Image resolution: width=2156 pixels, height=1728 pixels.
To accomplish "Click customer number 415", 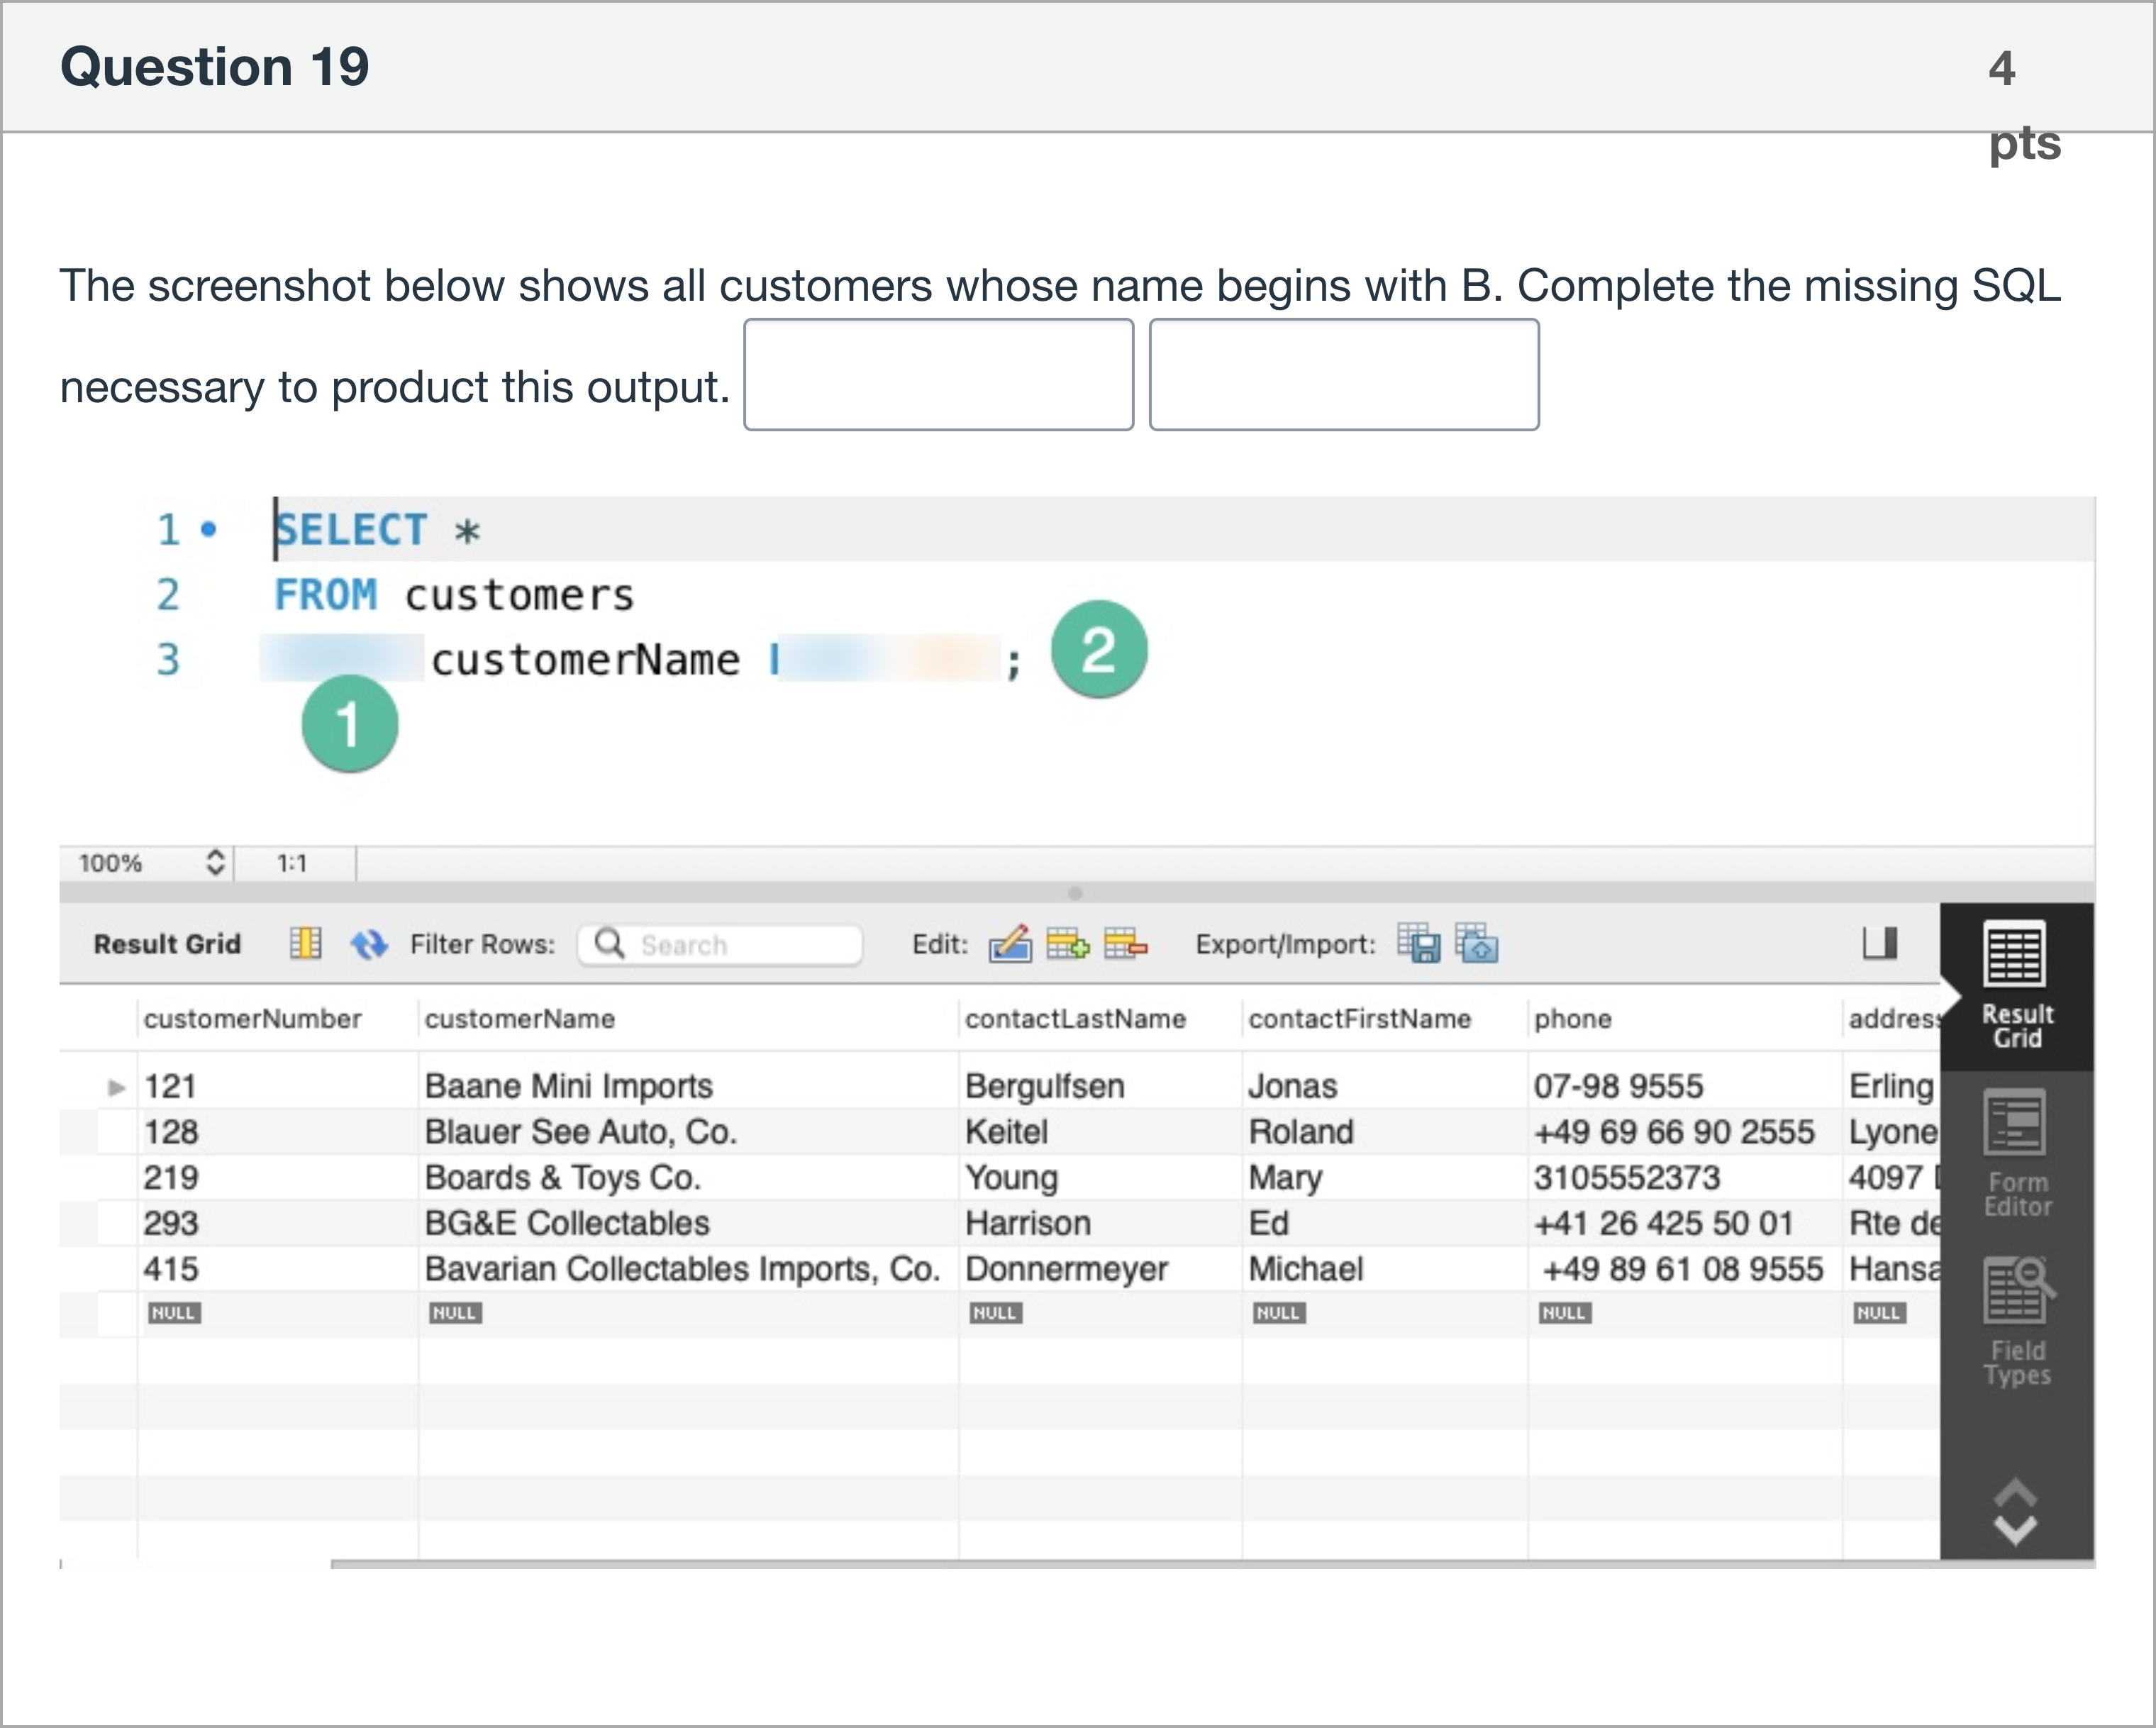I will pyautogui.click(x=171, y=1269).
